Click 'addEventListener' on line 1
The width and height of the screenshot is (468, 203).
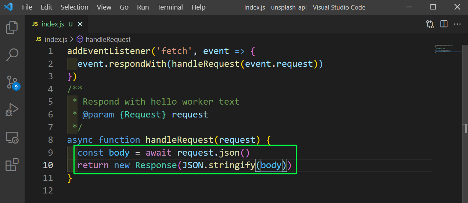(x=109, y=51)
